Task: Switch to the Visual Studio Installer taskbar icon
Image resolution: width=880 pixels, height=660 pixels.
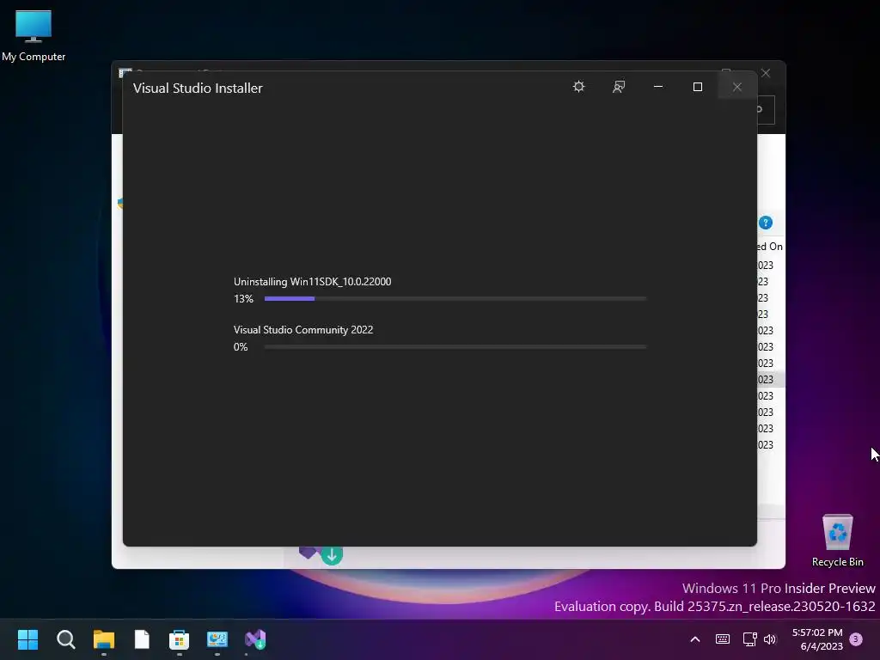Action: [254, 639]
